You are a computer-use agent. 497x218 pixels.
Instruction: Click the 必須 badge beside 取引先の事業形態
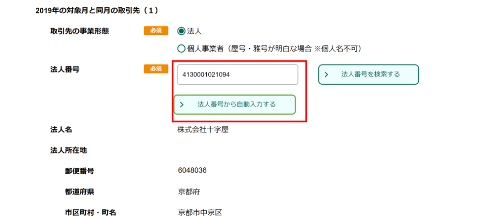(x=156, y=30)
